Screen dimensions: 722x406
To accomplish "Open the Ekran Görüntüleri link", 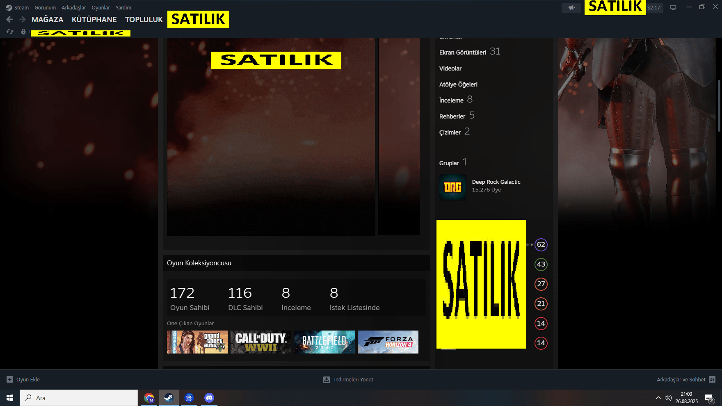I will (463, 52).
